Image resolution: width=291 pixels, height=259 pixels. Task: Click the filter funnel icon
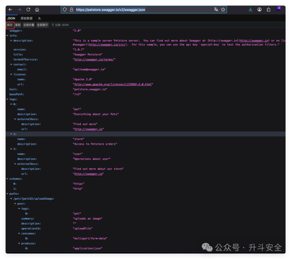(53, 25)
